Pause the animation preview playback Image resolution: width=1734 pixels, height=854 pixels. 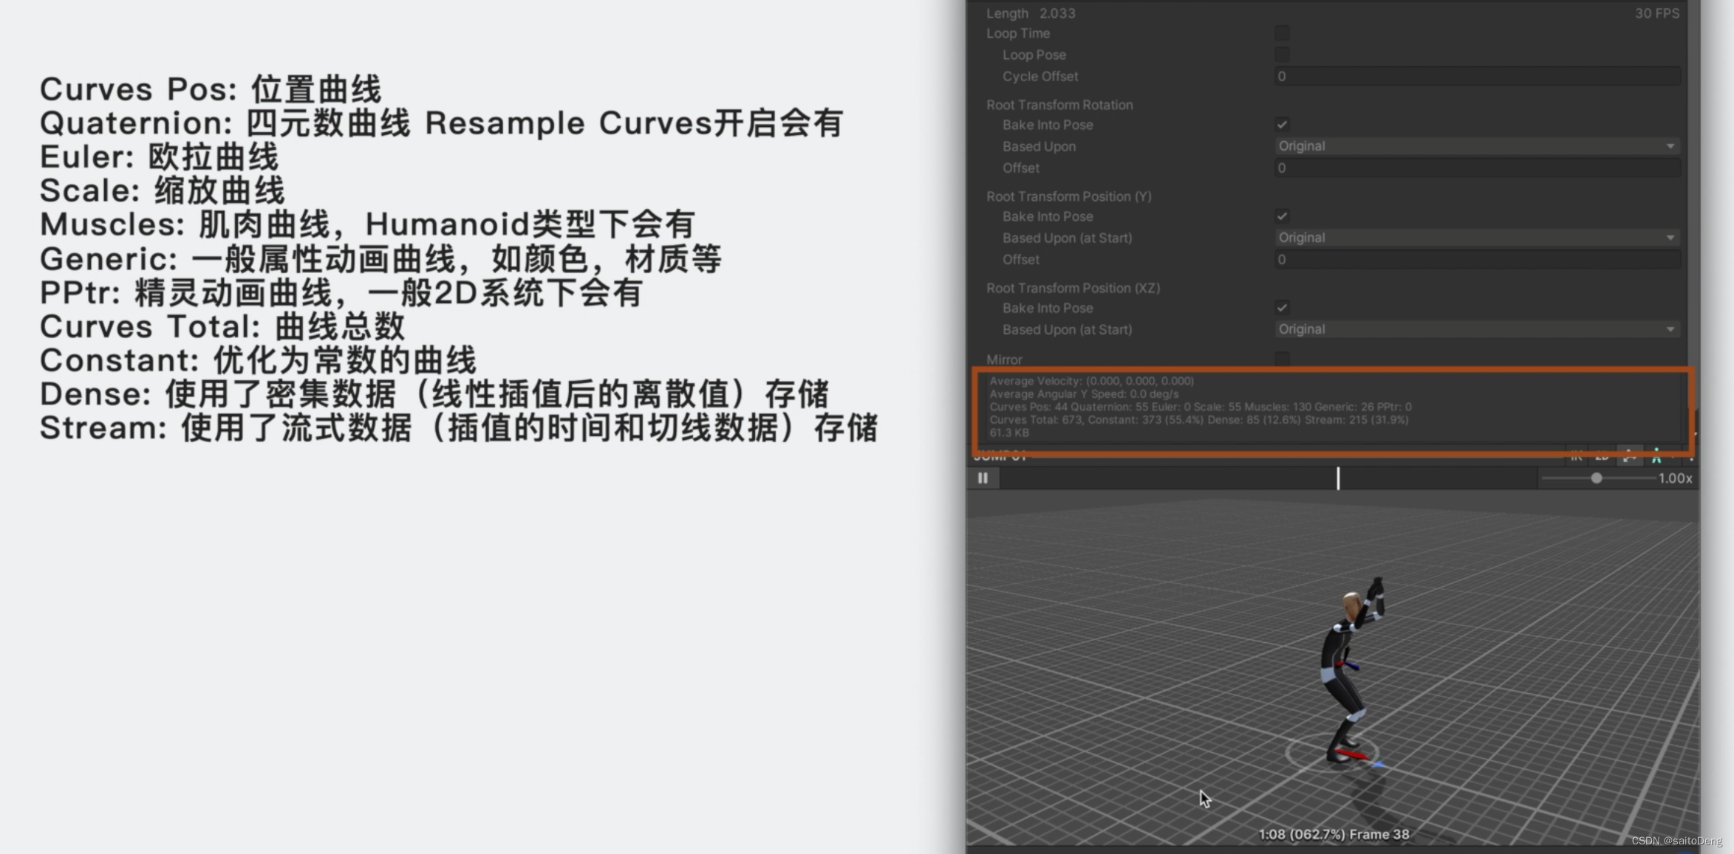[x=983, y=478]
